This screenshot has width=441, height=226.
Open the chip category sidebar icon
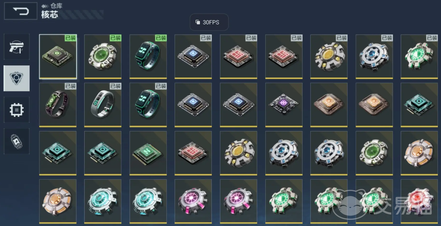pyautogui.click(x=17, y=110)
